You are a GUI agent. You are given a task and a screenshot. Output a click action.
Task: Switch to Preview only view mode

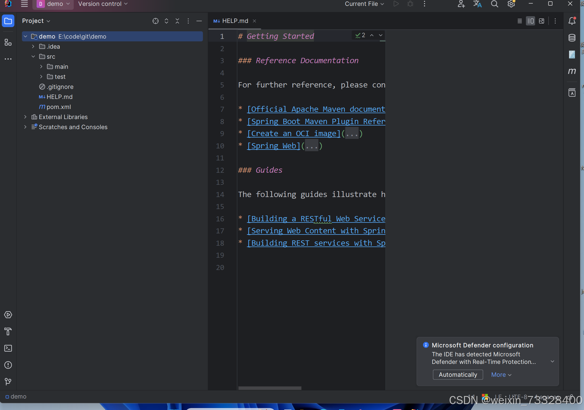pos(541,21)
